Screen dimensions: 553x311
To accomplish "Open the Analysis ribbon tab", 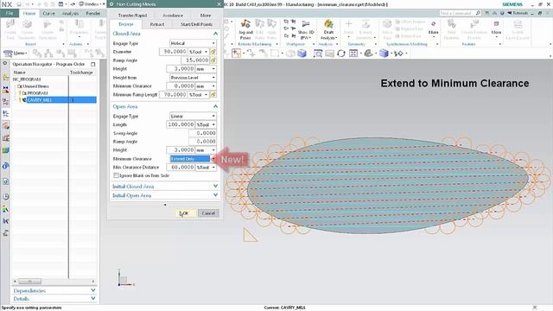I will point(70,14).
